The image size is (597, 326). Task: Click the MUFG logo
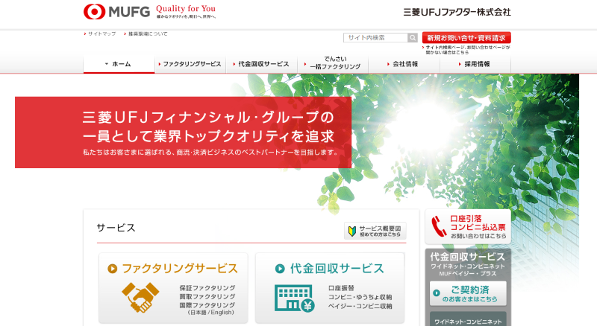pos(116,12)
